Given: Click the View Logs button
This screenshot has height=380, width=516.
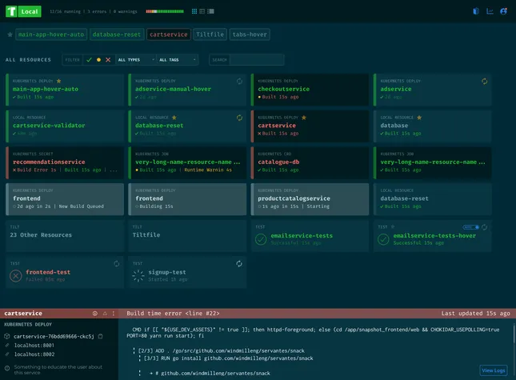Looking at the screenshot, I should pyautogui.click(x=494, y=370).
